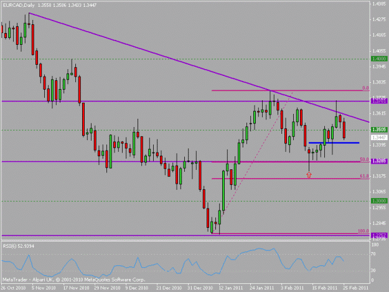Click the RSI(6) 52.9394 indicator label
This screenshot has width=389, height=292.
pyautogui.click(x=18, y=246)
